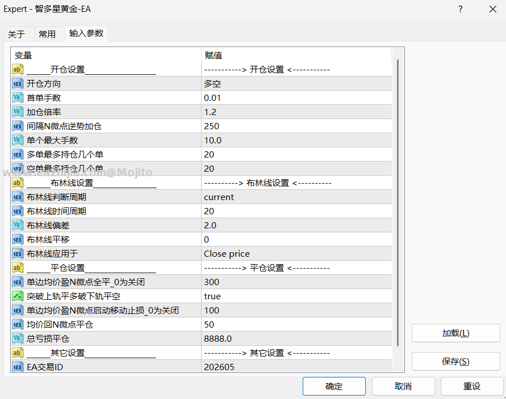Viewport: 506px width, 399px height.
Task: Select the 单个最大手数 value 10.0
Action: (x=296, y=141)
